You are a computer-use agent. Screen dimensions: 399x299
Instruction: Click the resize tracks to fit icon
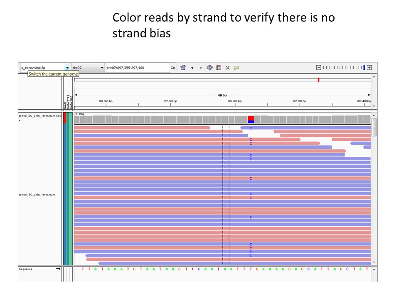point(228,68)
